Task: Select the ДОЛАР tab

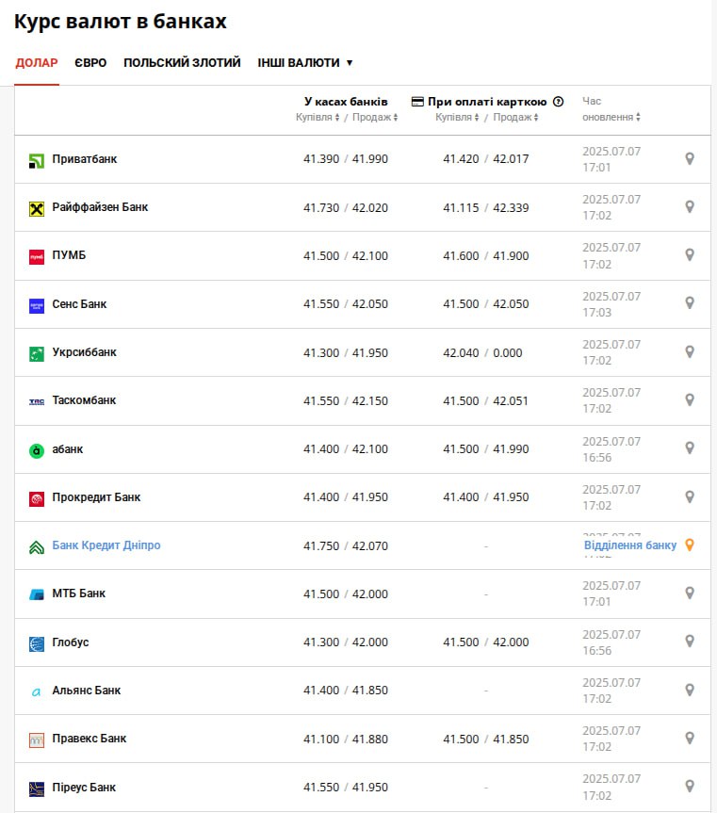Action: click(37, 63)
